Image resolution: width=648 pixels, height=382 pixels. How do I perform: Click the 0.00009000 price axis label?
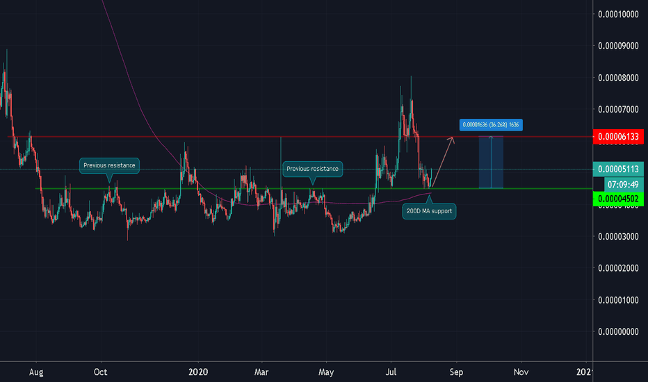tap(618, 46)
